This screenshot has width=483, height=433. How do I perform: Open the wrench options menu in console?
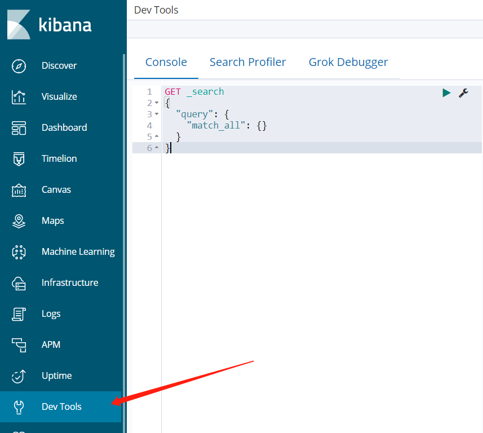point(463,93)
